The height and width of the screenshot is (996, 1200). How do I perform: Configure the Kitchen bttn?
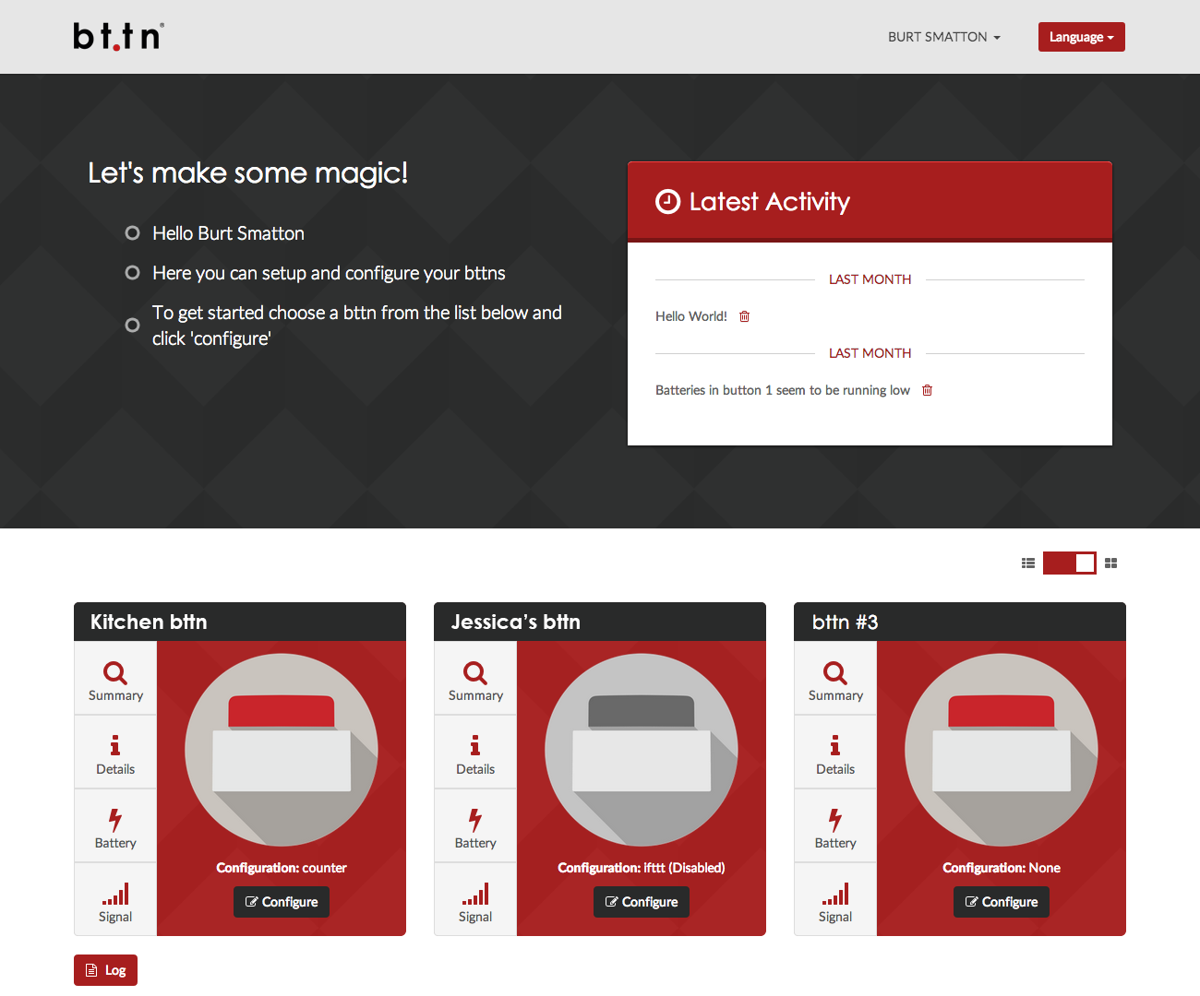[x=282, y=902]
